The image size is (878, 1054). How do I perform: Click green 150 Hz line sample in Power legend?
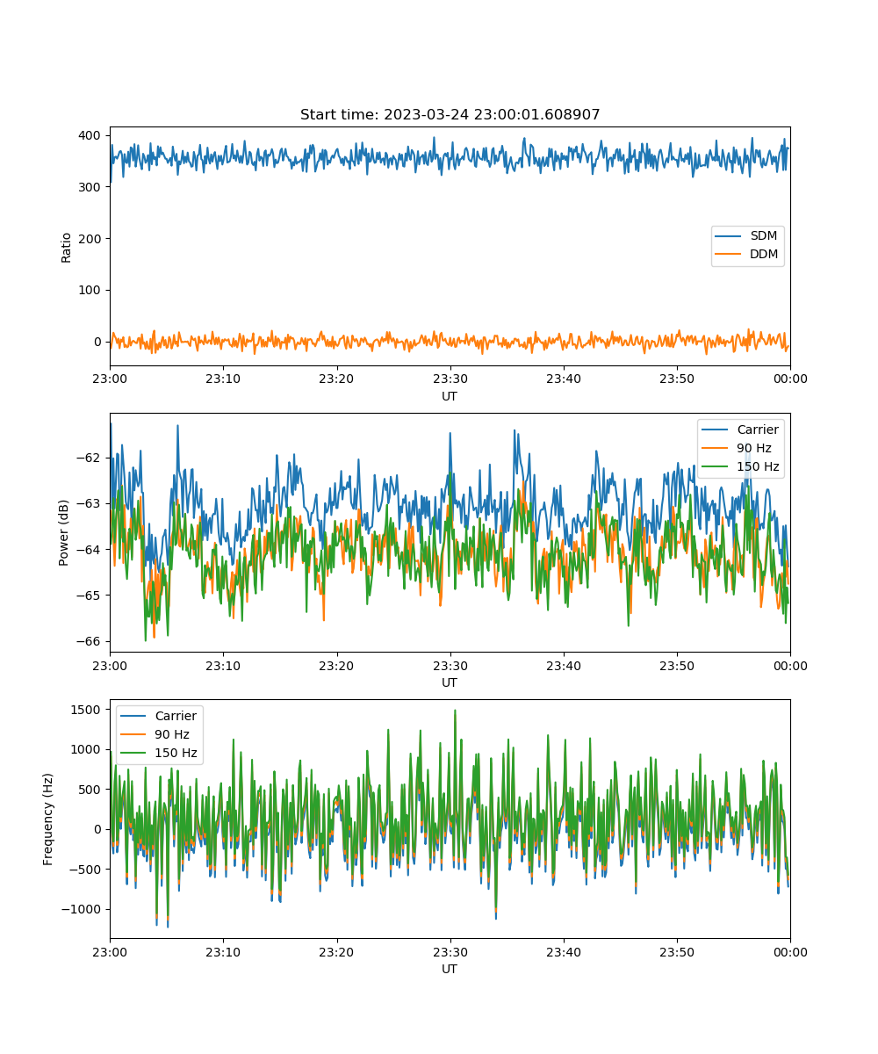point(716,467)
